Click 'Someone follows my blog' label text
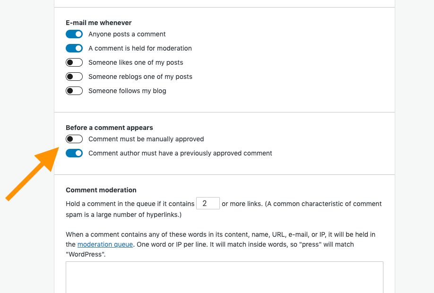This screenshot has height=293, width=434. click(x=127, y=91)
